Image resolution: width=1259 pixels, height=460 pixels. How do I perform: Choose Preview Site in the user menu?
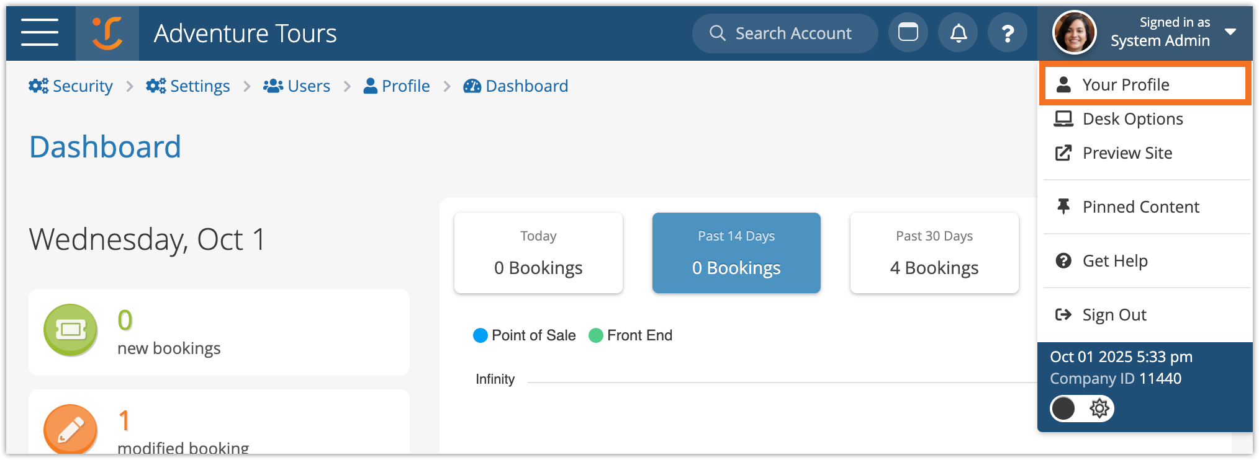coord(1127,153)
